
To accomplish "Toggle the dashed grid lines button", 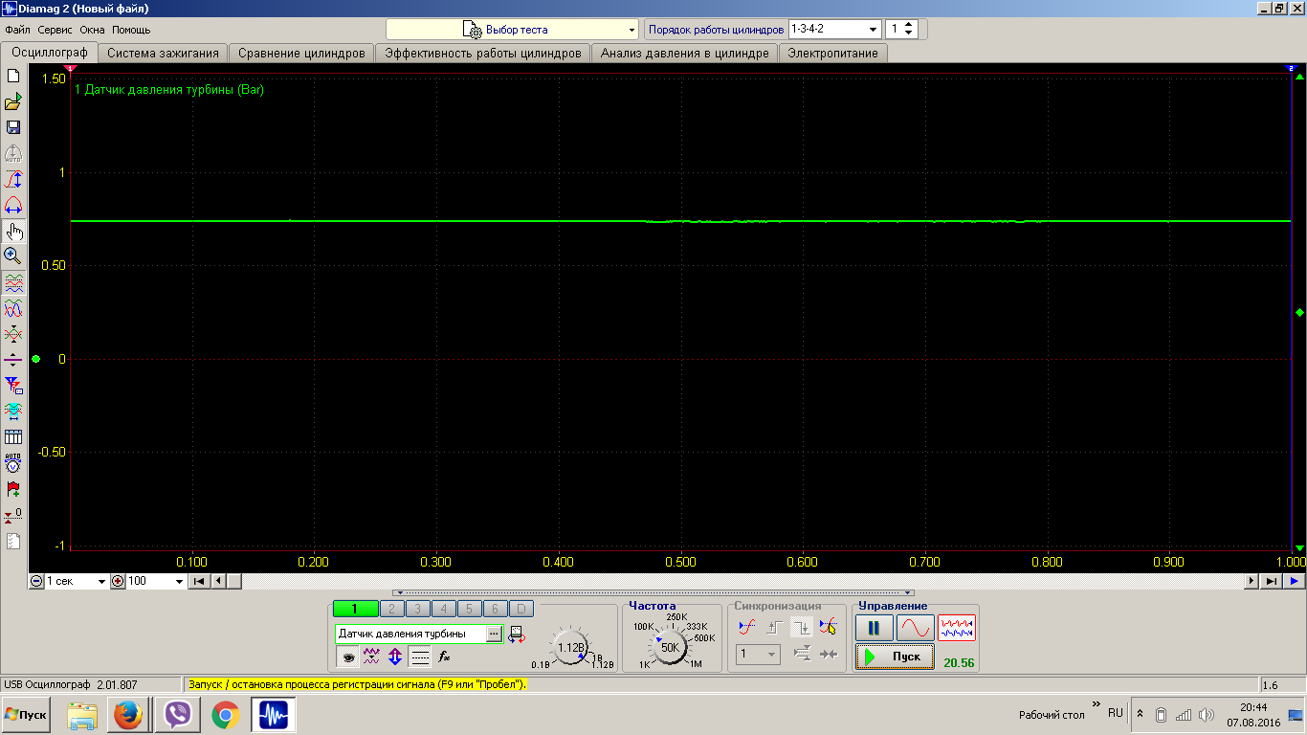I will pyautogui.click(x=420, y=657).
